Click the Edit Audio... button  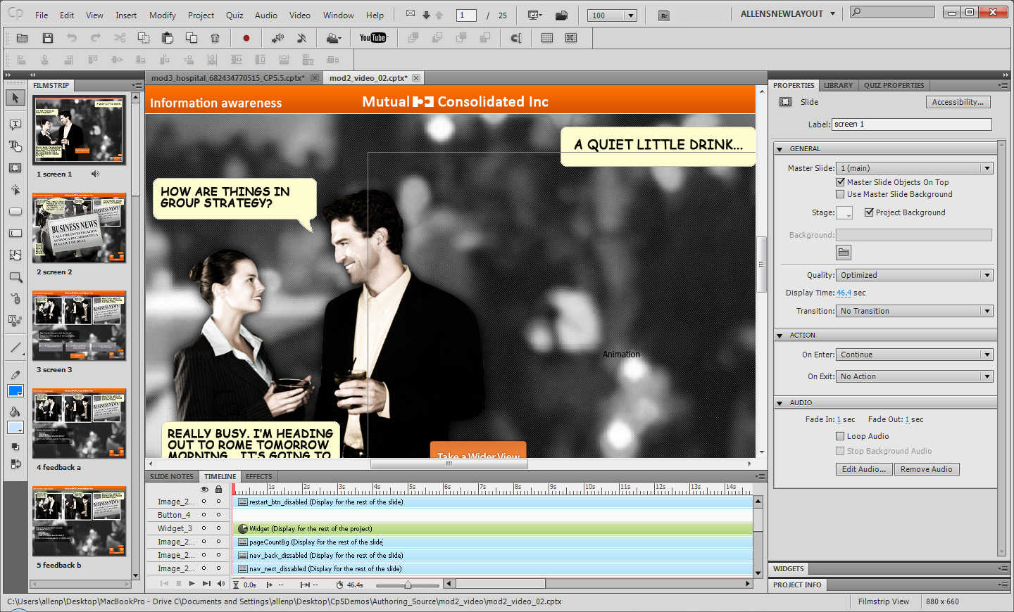click(x=864, y=469)
